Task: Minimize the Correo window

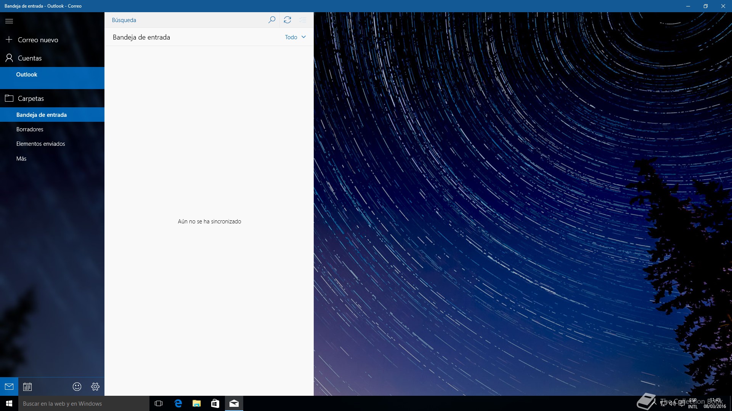Action: 688,6
